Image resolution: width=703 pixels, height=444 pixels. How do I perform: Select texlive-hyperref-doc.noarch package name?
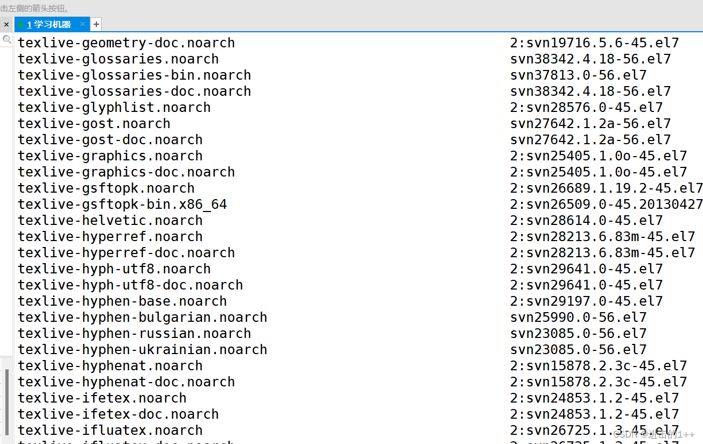(x=126, y=253)
